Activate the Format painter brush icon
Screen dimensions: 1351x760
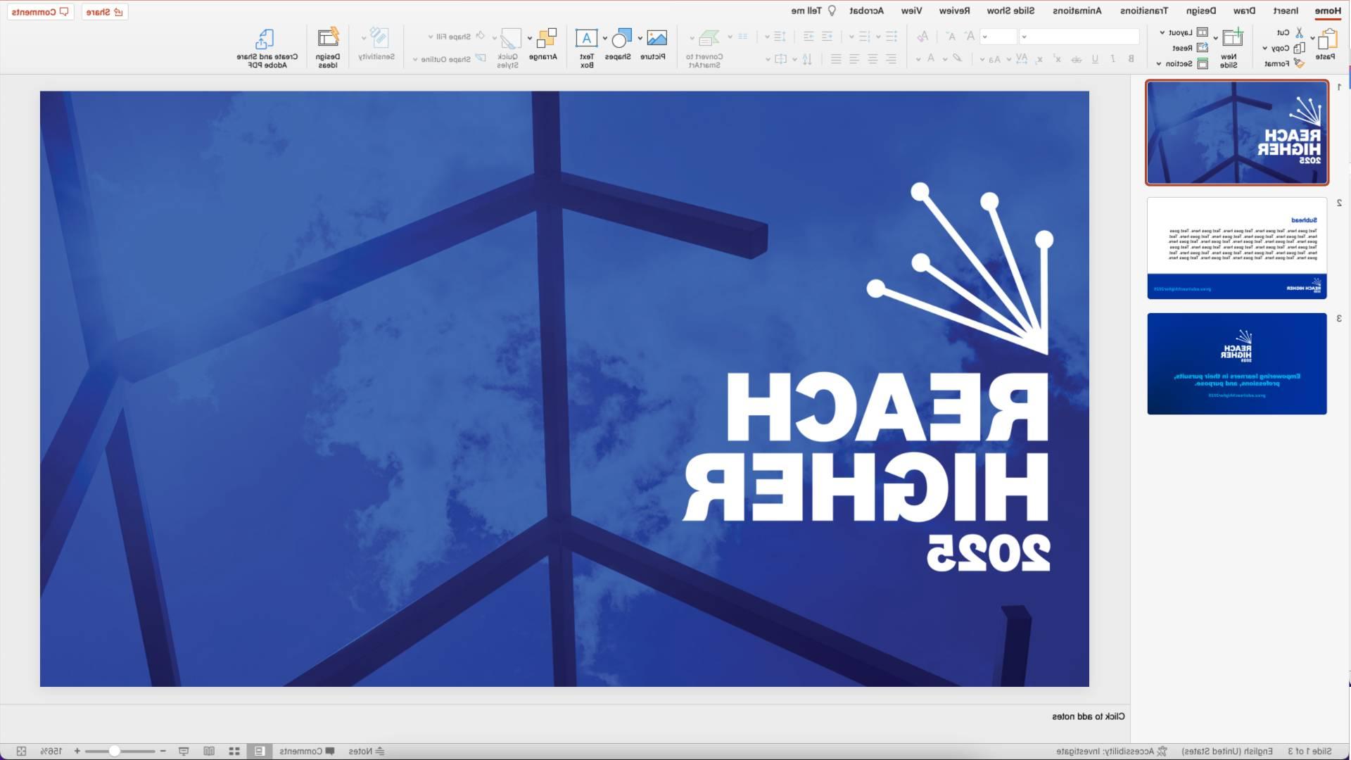point(1300,63)
